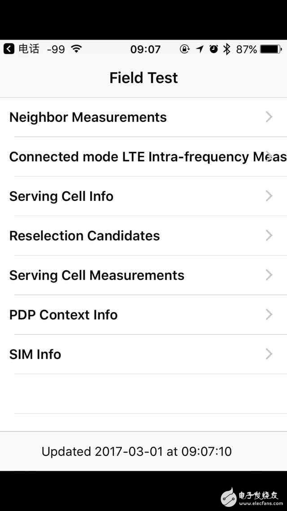Open PDP Context Info entry

click(63, 315)
